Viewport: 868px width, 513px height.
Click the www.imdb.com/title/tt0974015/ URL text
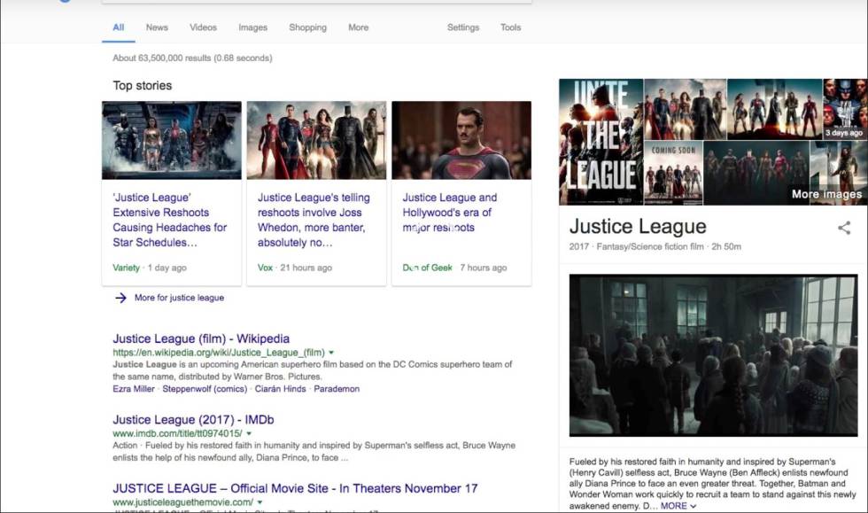(x=177, y=433)
